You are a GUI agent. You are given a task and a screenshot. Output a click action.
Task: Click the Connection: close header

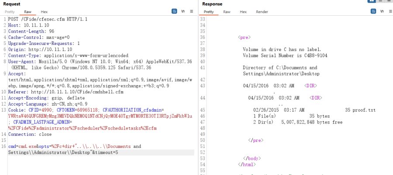tap(30, 134)
